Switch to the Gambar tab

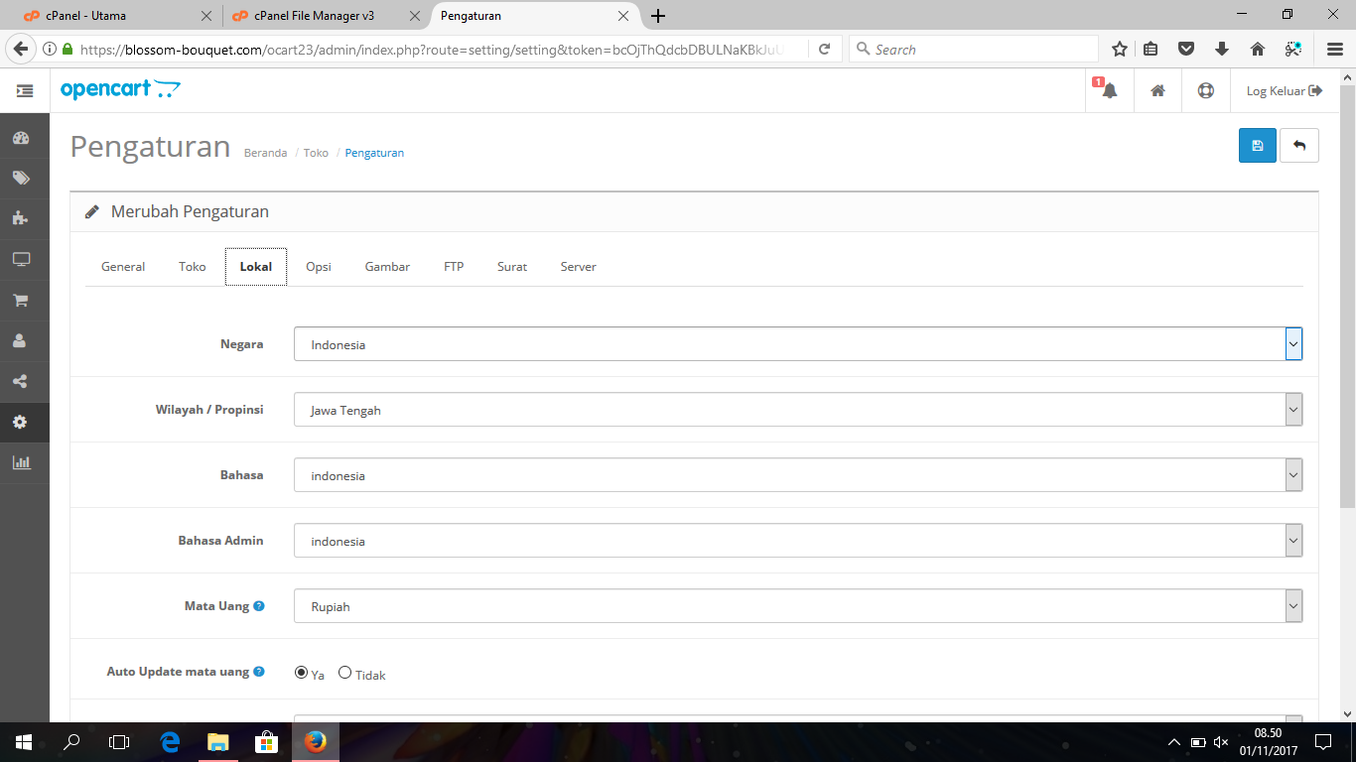pos(387,267)
